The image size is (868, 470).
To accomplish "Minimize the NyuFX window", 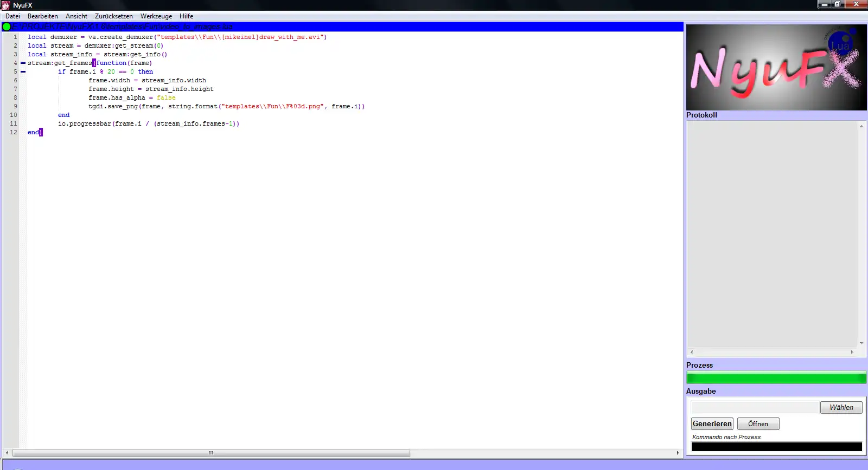I will pyautogui.click(x=825, y=4).
